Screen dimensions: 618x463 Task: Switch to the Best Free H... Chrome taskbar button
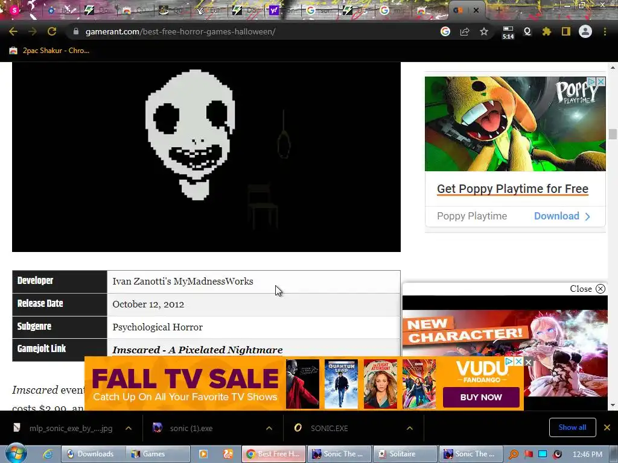273,454
